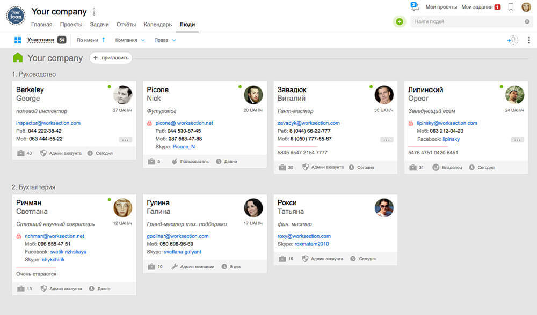Open the Компания filter dropdown
Image resolution: width=537 pixels, height=315 pixels.
point(130,40)
